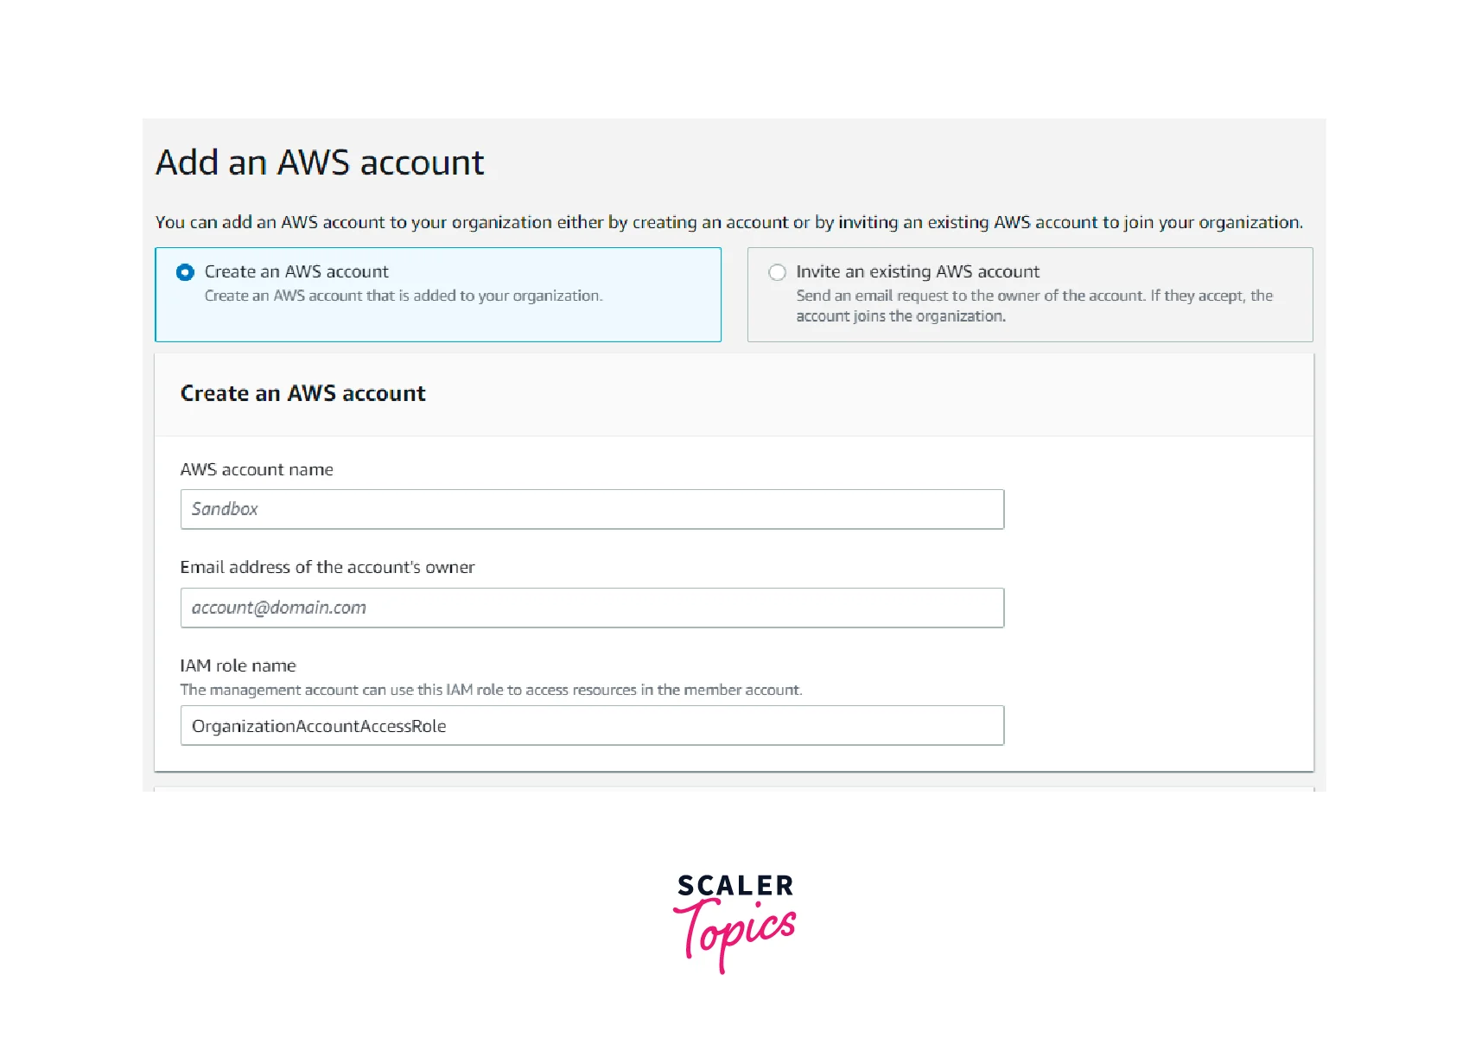Screen dimensions: 1469x1057
Task: Click the Email address of the account's owner label
Action: click(328, 567)
